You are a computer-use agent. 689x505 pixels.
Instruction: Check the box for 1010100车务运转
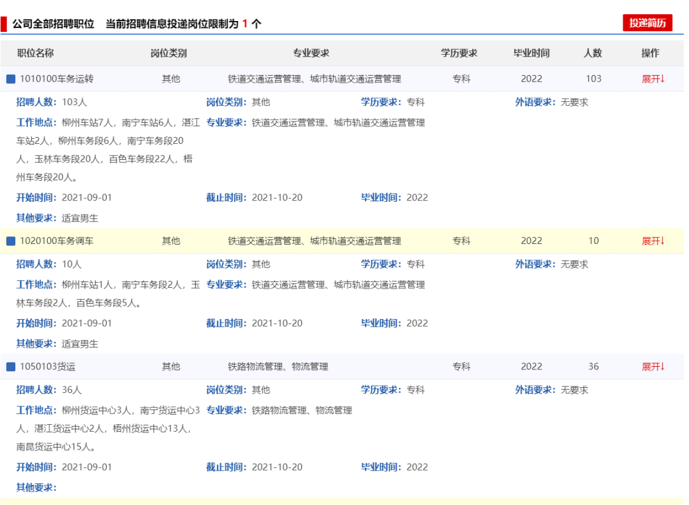(x=10, y=79)
